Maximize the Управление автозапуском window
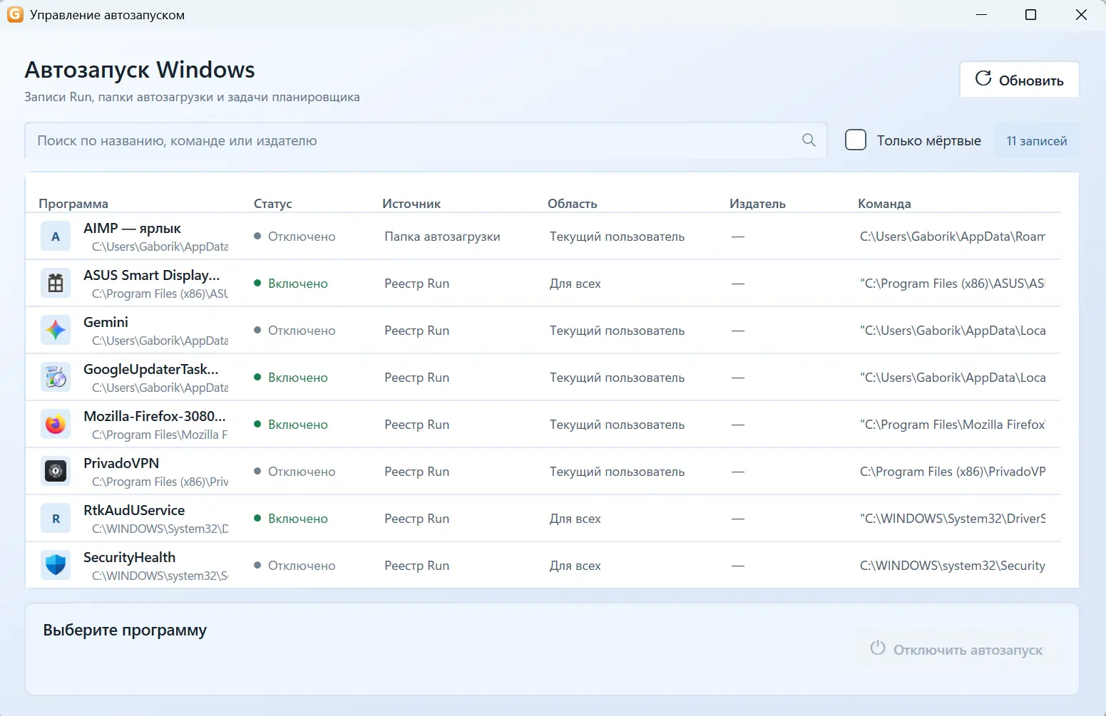 (1030, 15)
